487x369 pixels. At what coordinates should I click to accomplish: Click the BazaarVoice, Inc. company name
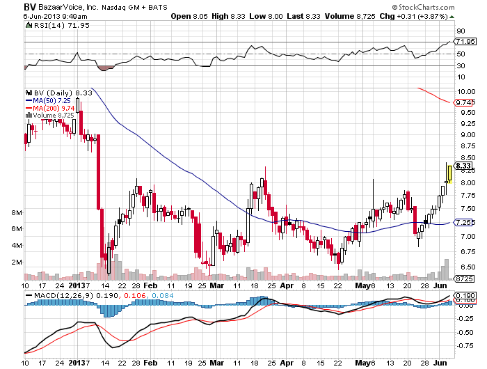[x=68, y=7]
